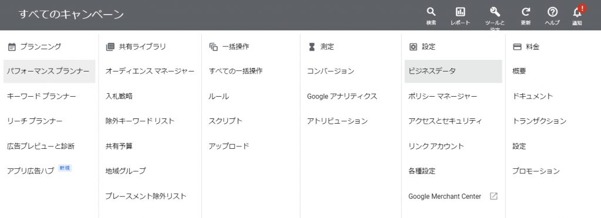Open the ヘルプ question mark icon

tap(552, 12)
